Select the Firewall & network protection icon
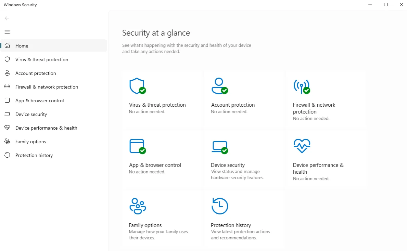Viewport: 407px width, 251px height. click(302, 85)
